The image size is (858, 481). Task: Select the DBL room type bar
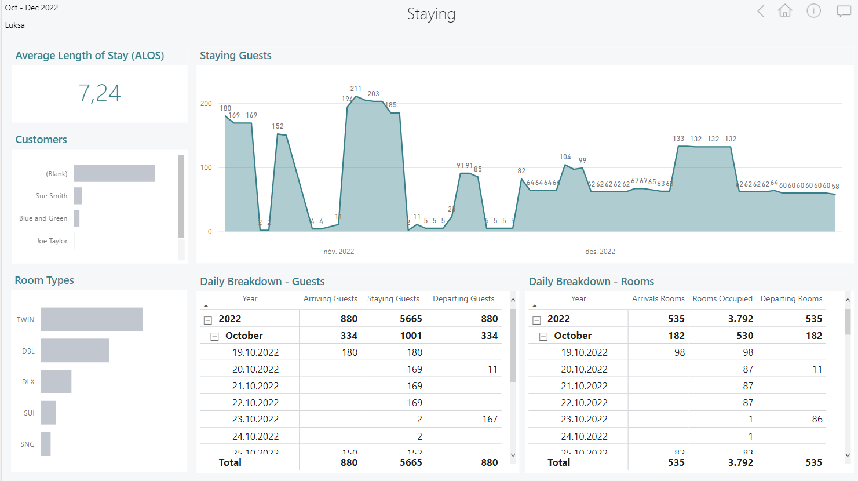tap(75, 351)
